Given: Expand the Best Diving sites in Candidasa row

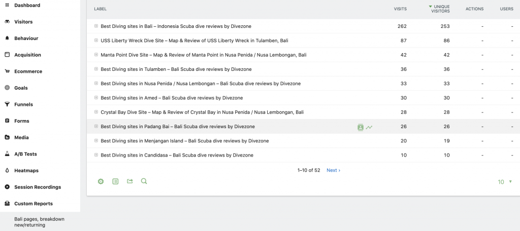Looking at the screenshot, I should click(x=96, y=155).
